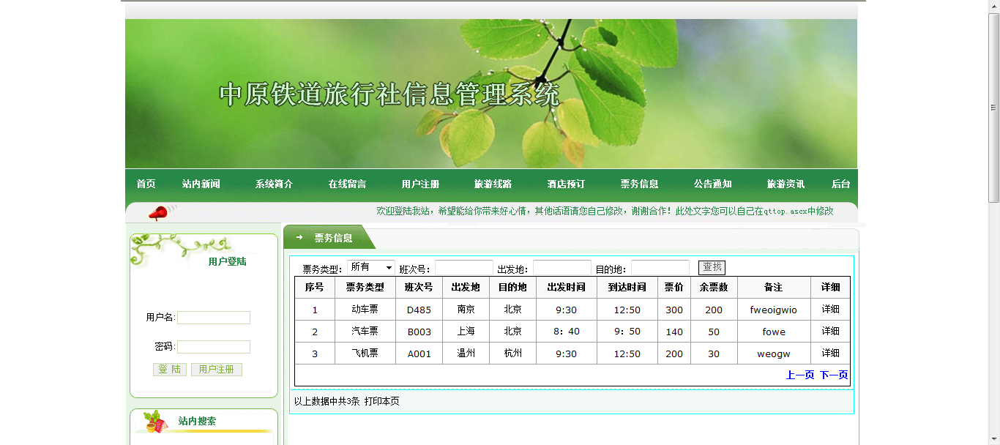Click the 温州 departure cell

click(x=466, y=354)
